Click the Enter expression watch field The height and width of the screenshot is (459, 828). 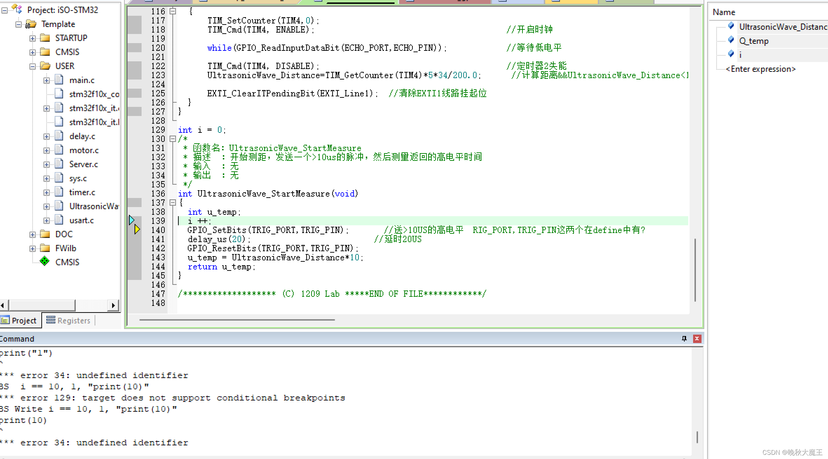tap(760, 69)
